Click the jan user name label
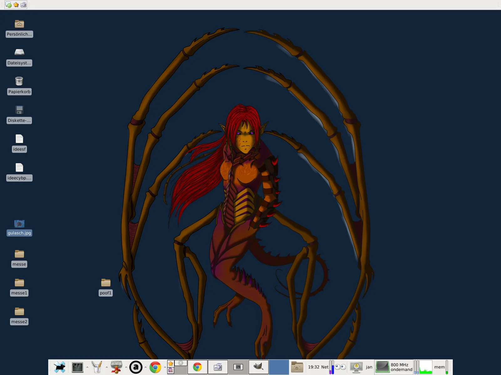 click(x=369, y=367)
